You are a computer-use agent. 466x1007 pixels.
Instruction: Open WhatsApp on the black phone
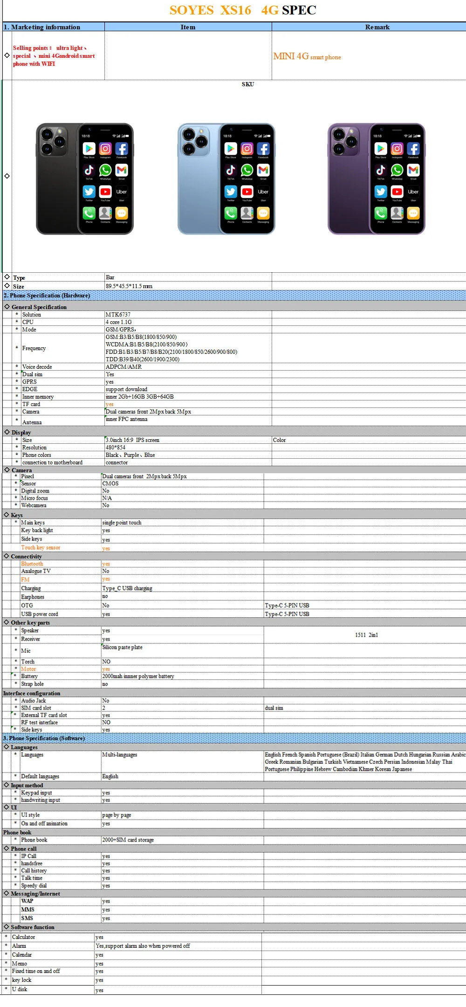[105, 170]
